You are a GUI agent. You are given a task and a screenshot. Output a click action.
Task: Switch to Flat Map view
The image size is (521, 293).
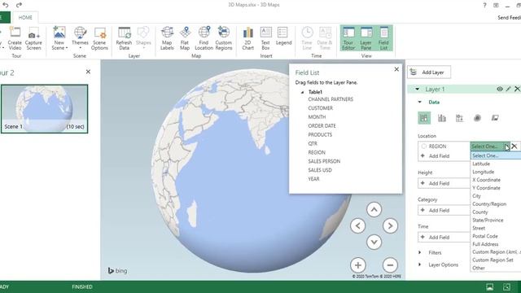pyautogui.click(x=185, y=38)
